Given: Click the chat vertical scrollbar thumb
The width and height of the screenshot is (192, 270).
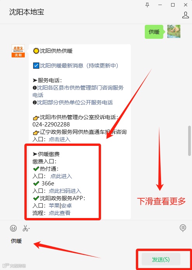Looking at the screenshot, I should tap(189, 141).
